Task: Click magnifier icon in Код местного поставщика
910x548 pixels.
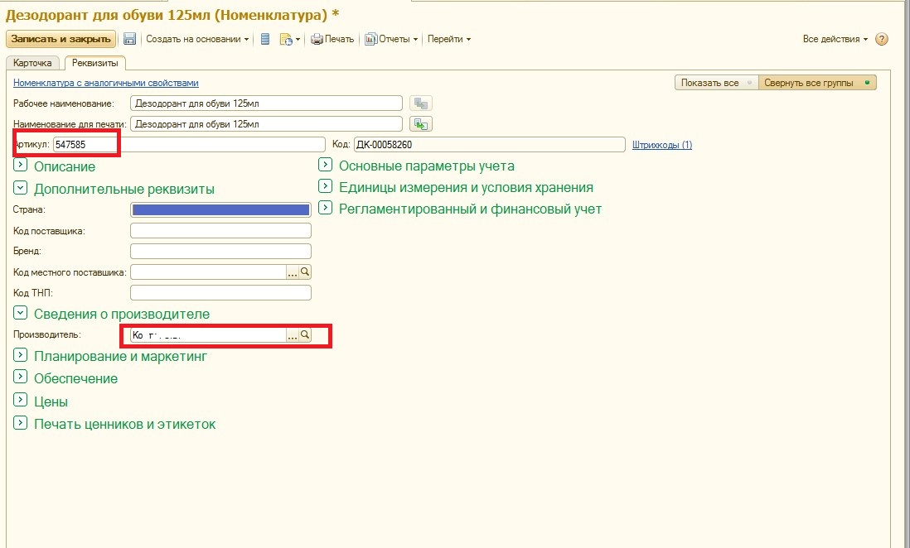Action: pyautogui.click(x=305, y=272)
